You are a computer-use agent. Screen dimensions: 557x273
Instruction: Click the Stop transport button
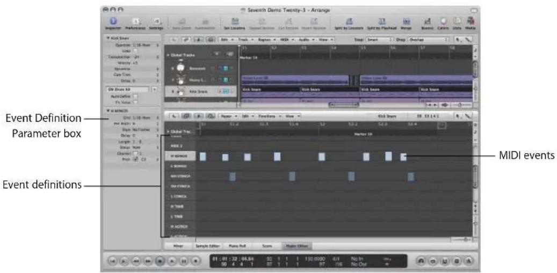point(160,261)
